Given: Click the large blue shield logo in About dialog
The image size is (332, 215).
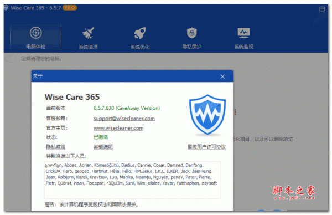Looking at the screenshot, I should (x=207, y=115).
